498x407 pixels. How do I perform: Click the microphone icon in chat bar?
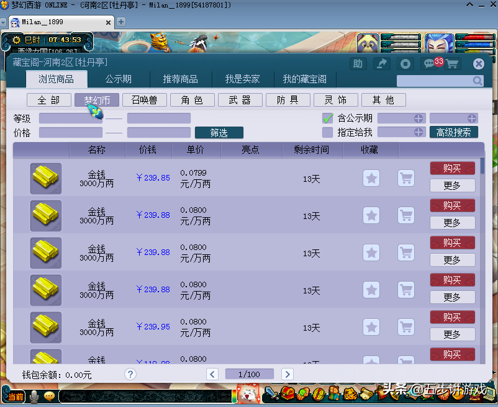(x=34, y=396)
